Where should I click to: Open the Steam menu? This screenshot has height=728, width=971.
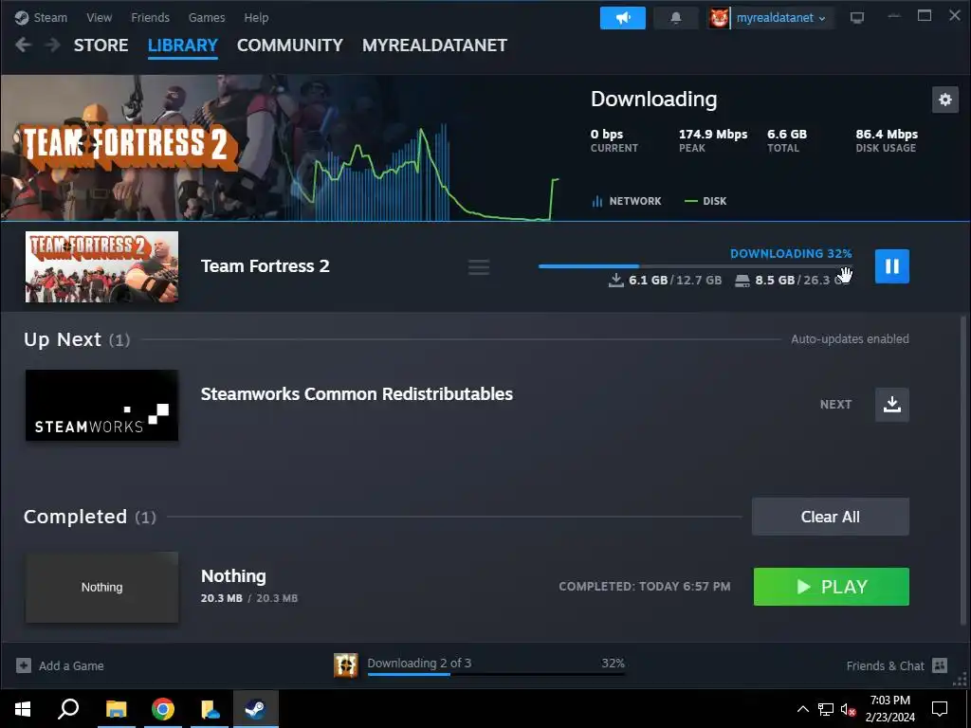(x=41, y=17)
